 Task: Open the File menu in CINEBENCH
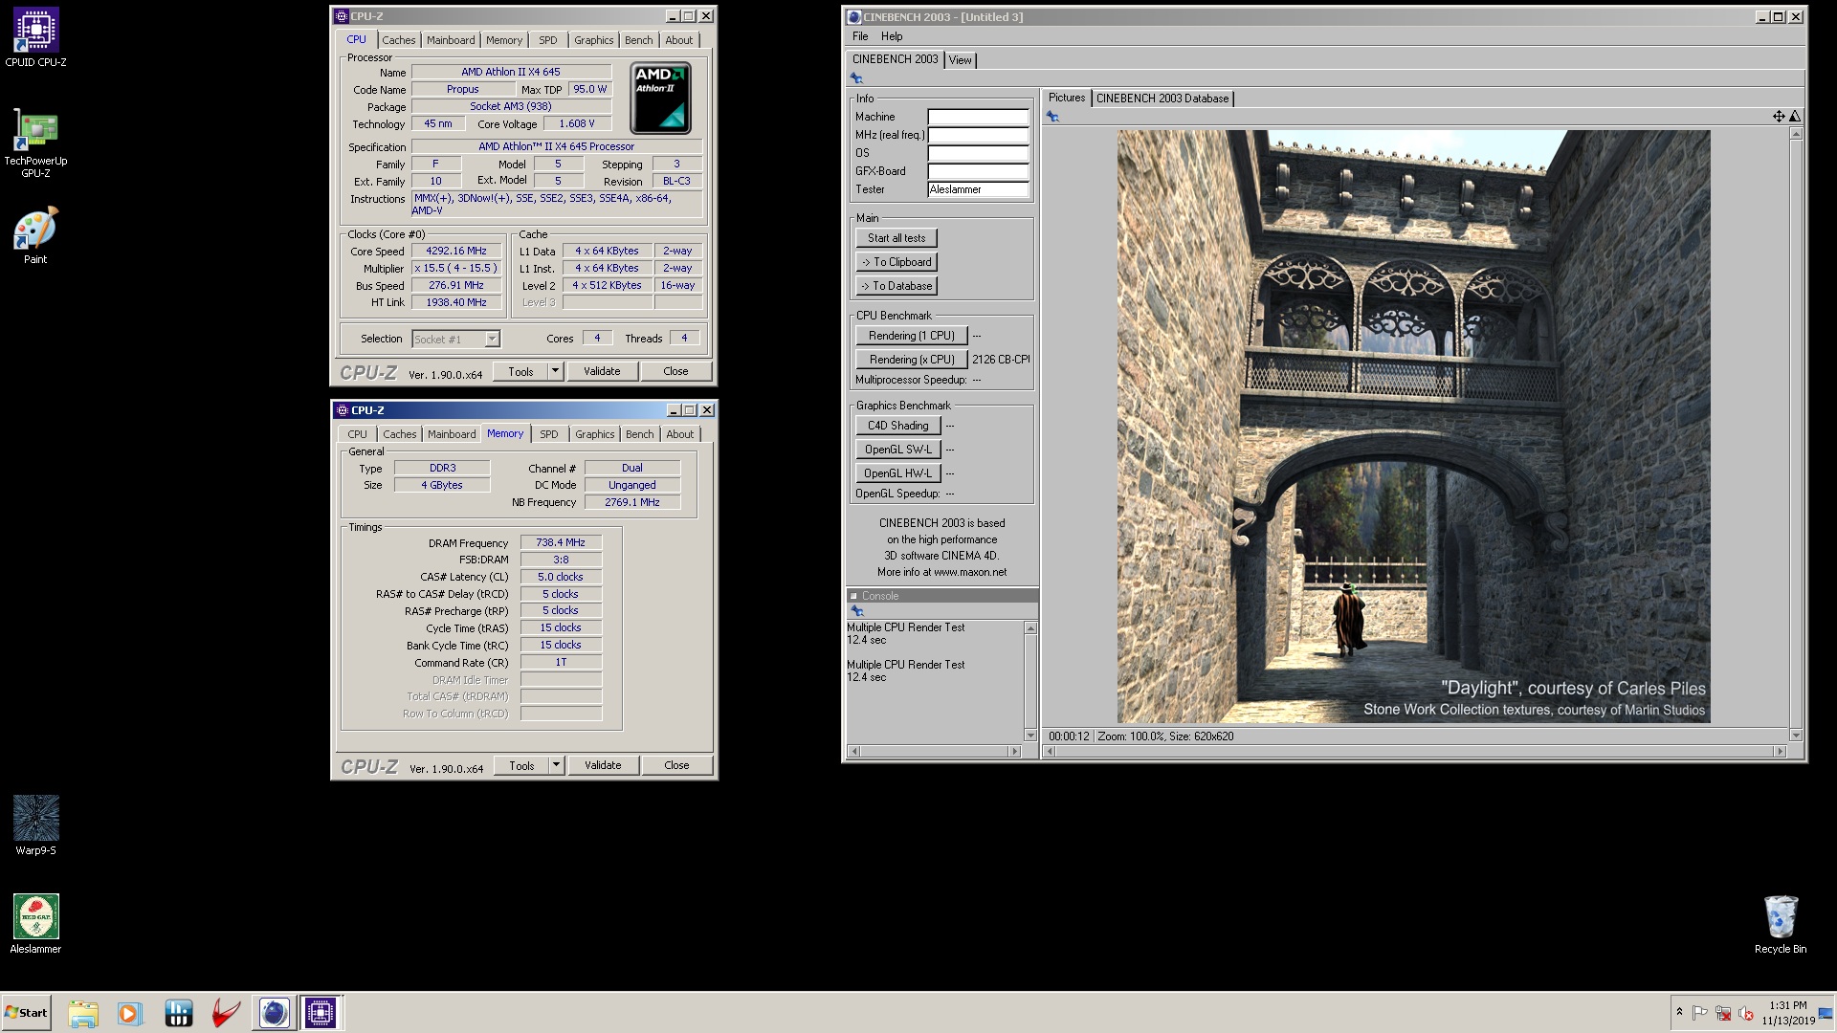coord(860,36)
